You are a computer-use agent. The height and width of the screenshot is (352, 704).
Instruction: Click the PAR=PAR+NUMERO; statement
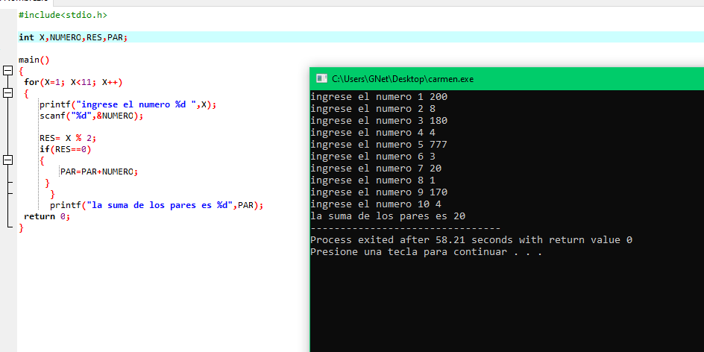pyautogui.click(x=99, y=172)
